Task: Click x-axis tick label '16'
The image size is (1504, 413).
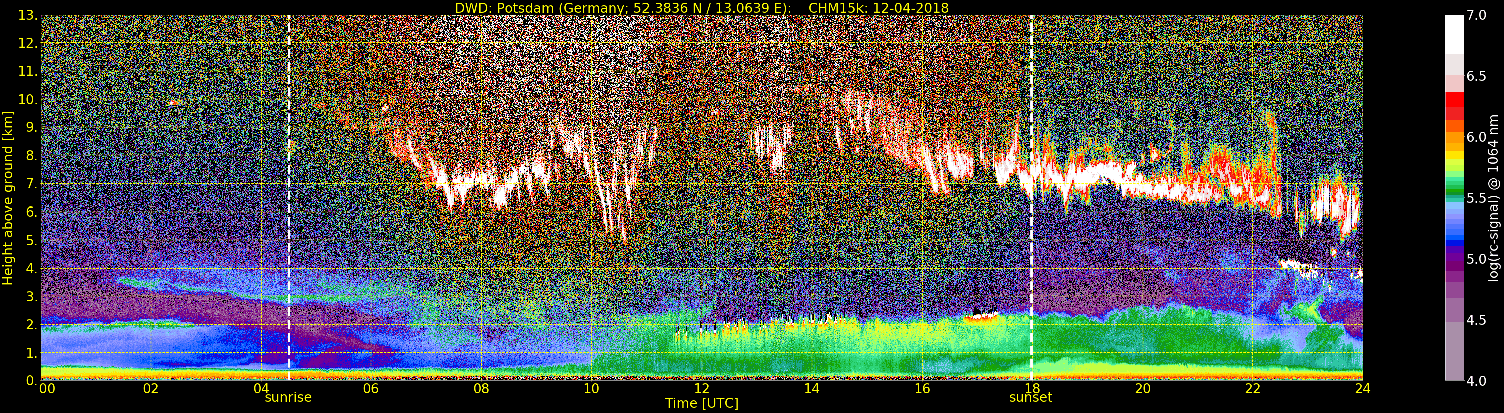Action: click(922, 389)
